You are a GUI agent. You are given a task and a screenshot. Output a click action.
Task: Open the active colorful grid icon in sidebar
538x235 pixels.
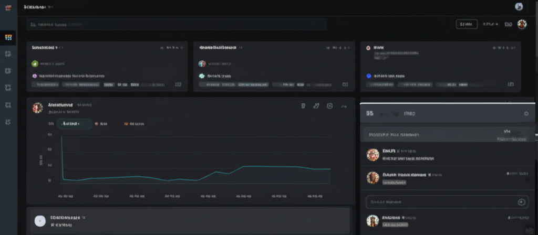[8, 37]
